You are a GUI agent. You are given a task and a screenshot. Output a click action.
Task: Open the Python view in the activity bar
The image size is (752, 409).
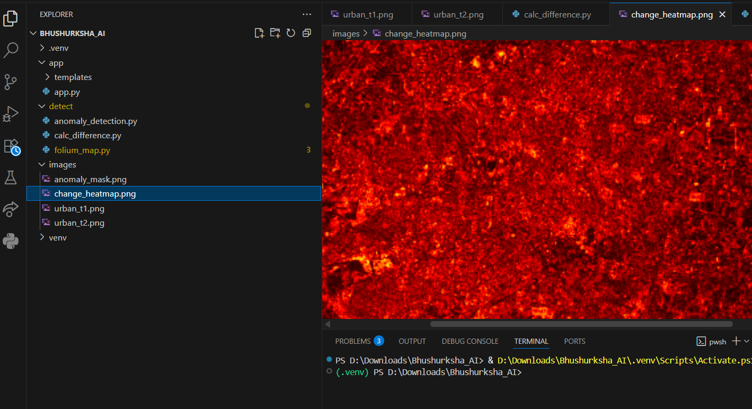(x=11, y=241)
